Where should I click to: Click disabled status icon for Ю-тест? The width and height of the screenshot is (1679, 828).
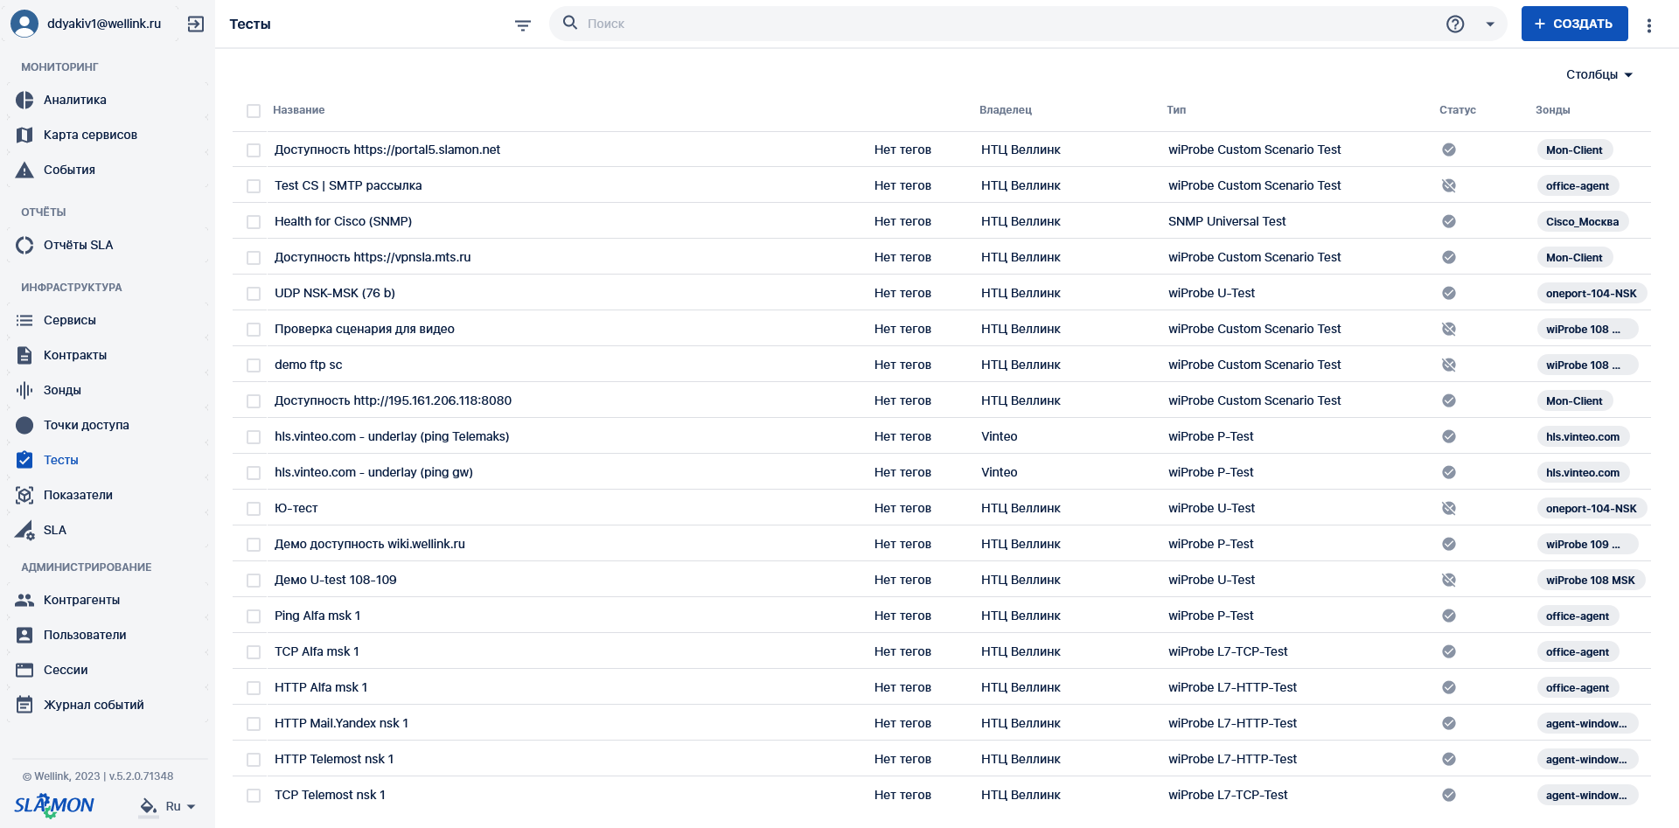[x=1449, y=508]
